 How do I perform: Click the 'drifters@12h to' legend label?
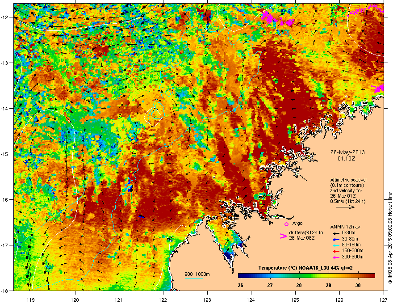[306, 233]
